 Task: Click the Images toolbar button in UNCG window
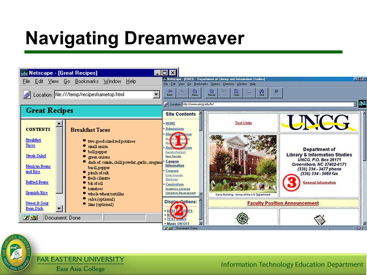(x=224, y=92)
